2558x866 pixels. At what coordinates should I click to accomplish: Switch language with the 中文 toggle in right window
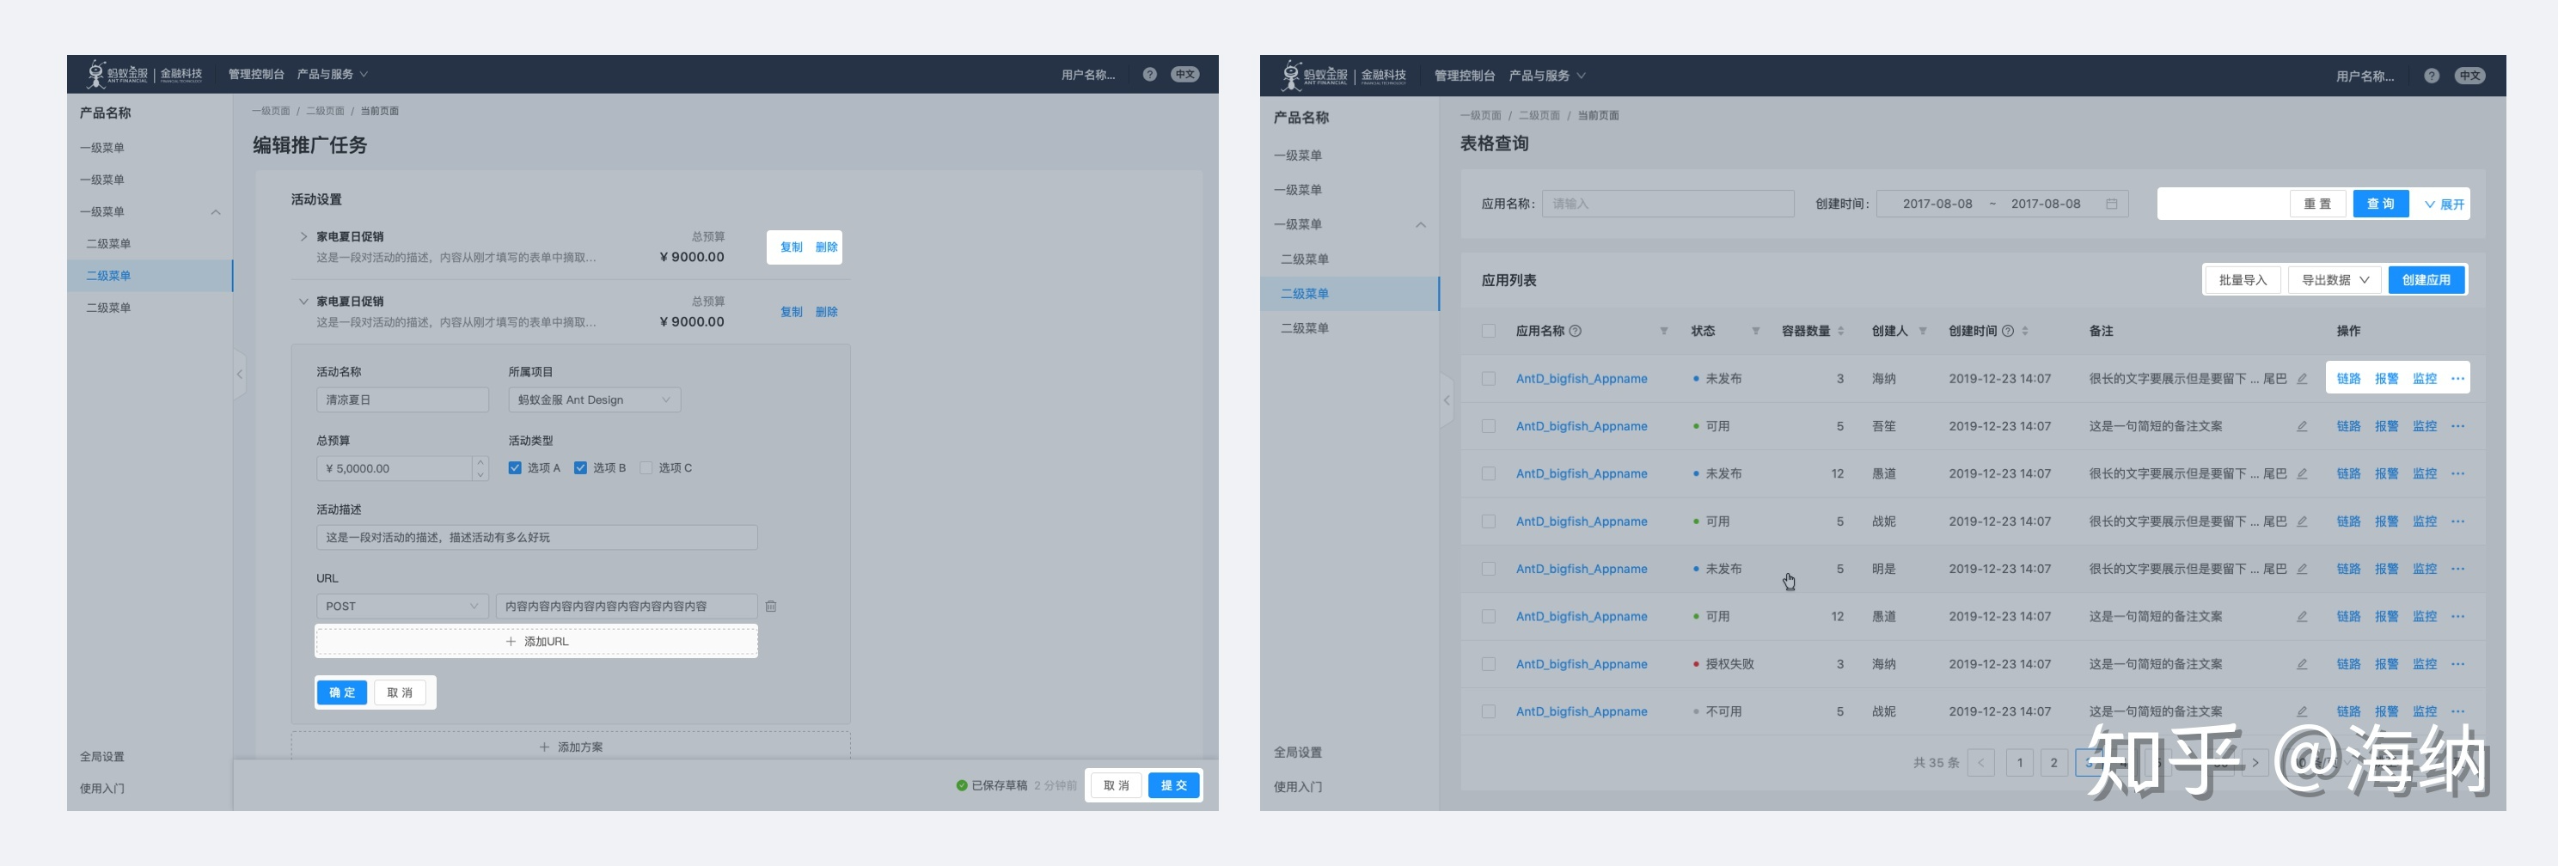2469,76
